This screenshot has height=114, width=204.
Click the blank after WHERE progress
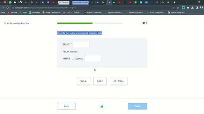coord(93,59)
